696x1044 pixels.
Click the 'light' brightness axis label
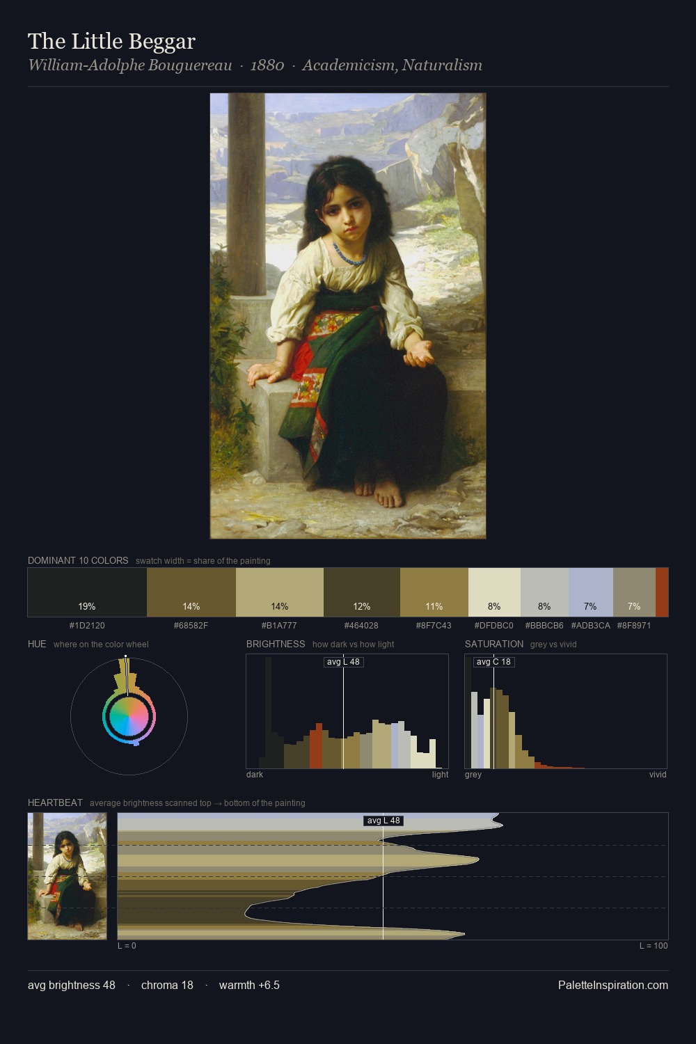[x=440, y=775]
